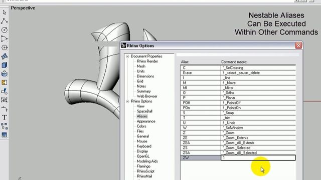Collapse the Document Properties tree node
321x180 pixels.
[x=127, y=56]
